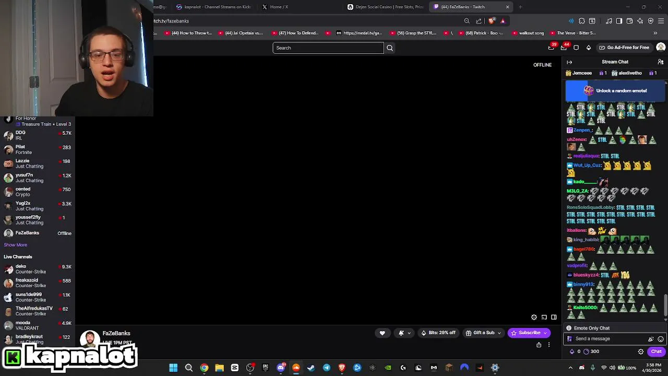
Task: Click Brave Rewards triangle icon in address bar
Action: (x=503, y=21)
